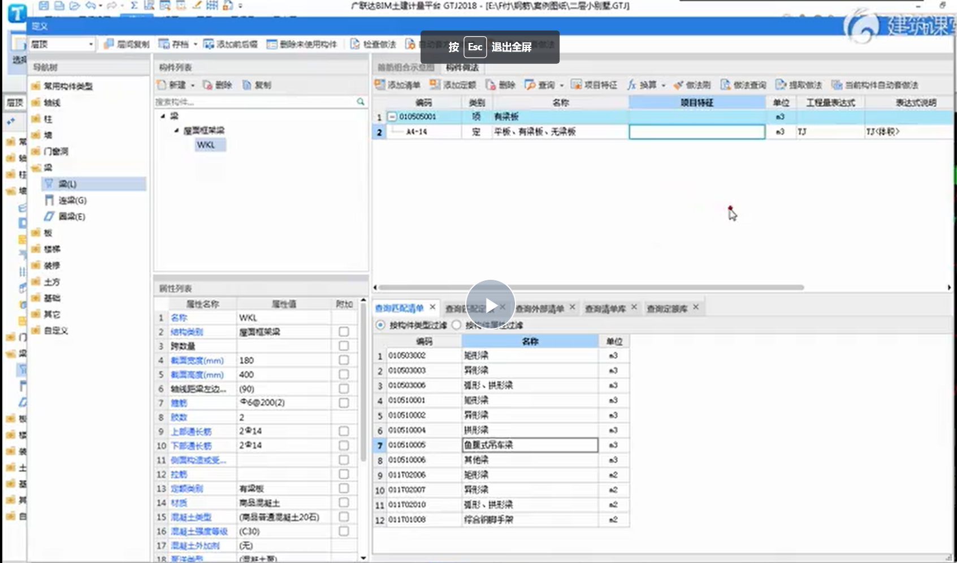
Task: Click 删除 in component list panel
Action: [x=218, y=85]
